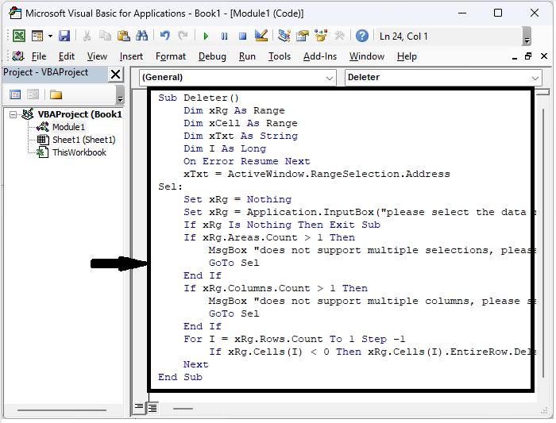Open the Tools menu
The width and height of the screenshot is (556, 423).
point(280,56)
